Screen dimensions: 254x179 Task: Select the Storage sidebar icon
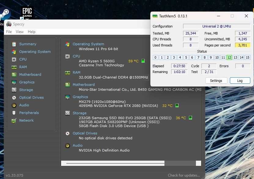(14, 90)
